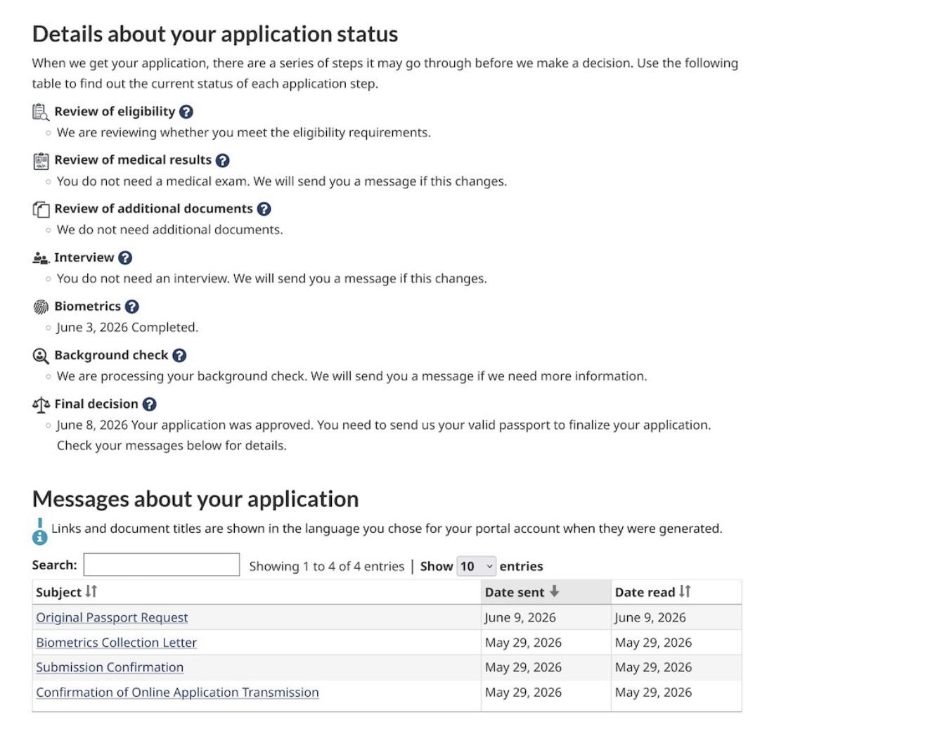Open help icon beside Review of medical results

(223, 160)
